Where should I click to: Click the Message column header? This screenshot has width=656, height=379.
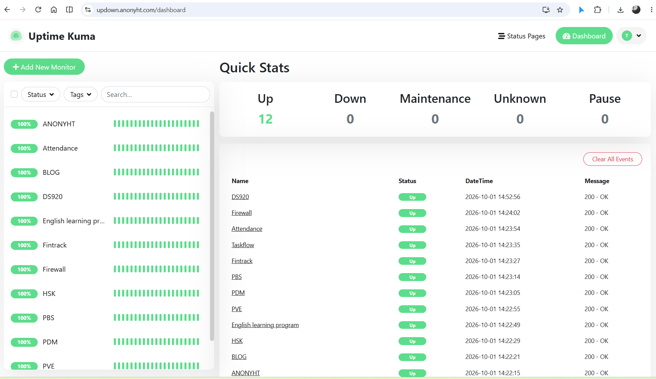597,181
